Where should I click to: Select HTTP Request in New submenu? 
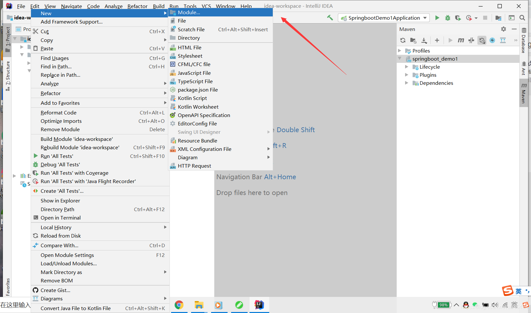point(221,166)
